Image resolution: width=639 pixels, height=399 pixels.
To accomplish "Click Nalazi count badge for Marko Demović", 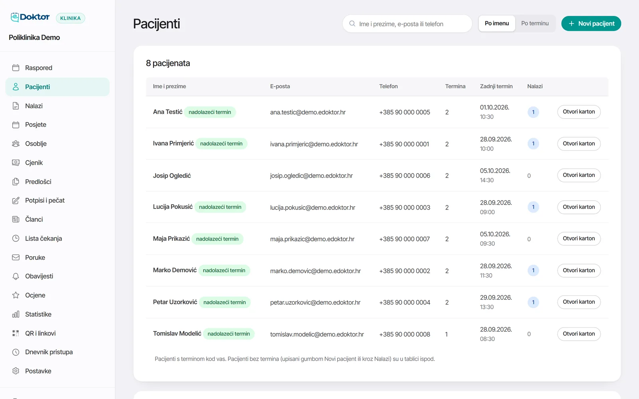I will click(533, 271).
